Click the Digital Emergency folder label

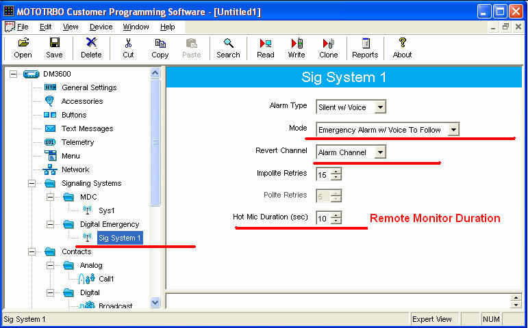110,224
